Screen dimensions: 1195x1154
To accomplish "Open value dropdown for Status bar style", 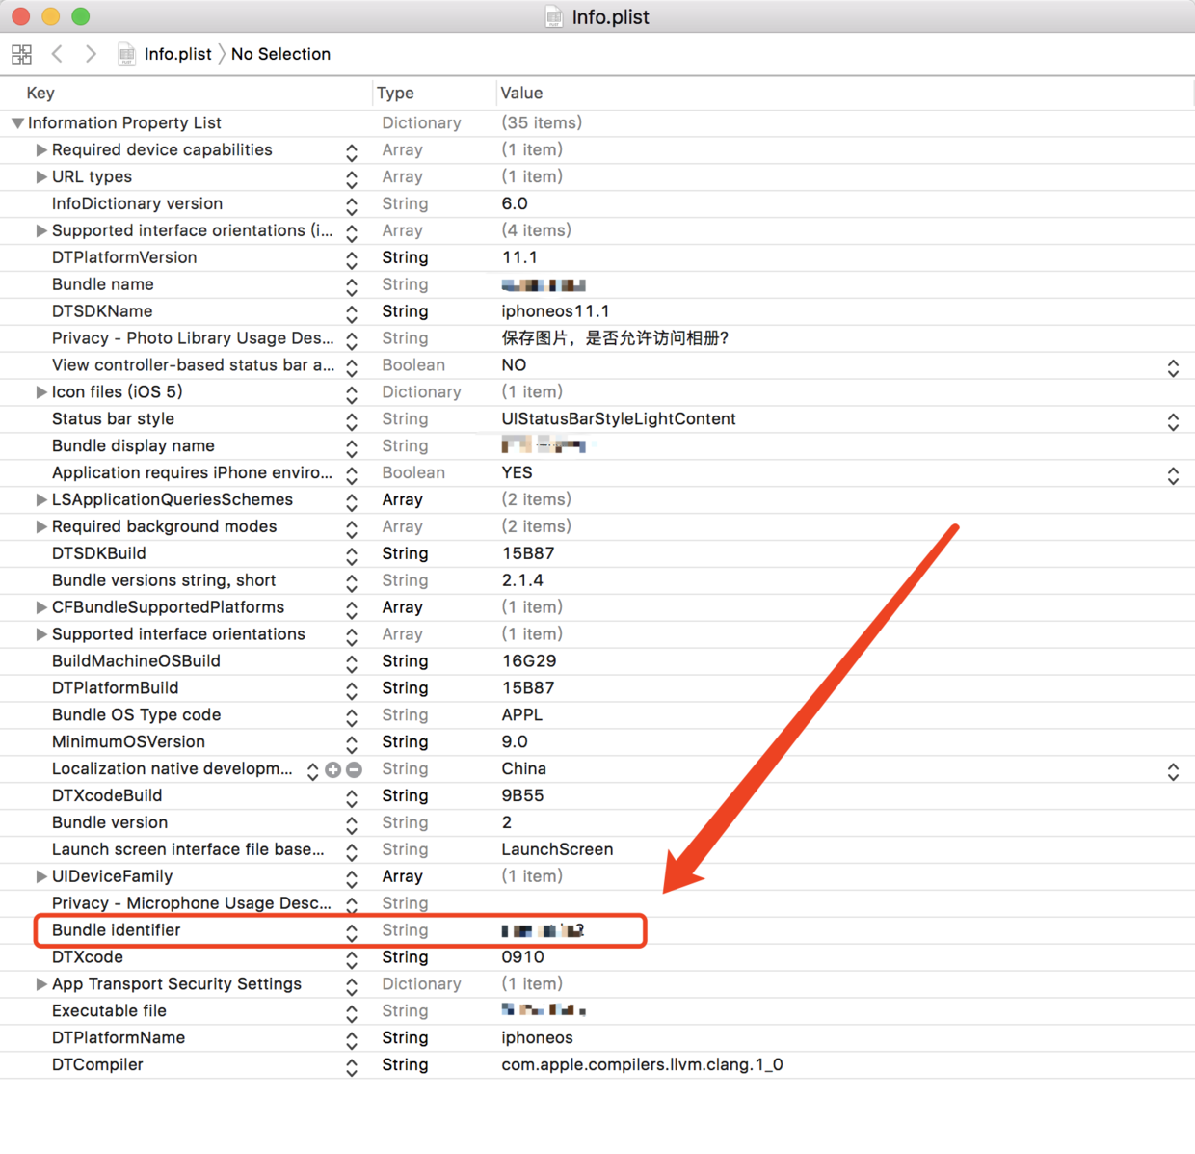I will point(1173,422).
